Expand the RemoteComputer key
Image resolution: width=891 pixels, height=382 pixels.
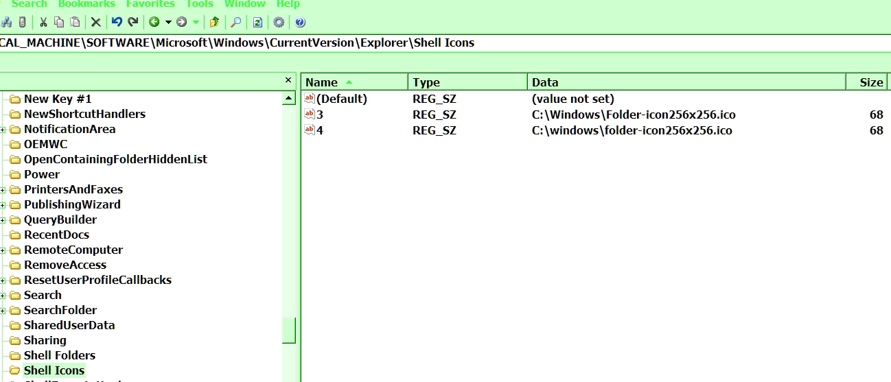[3, 250]
